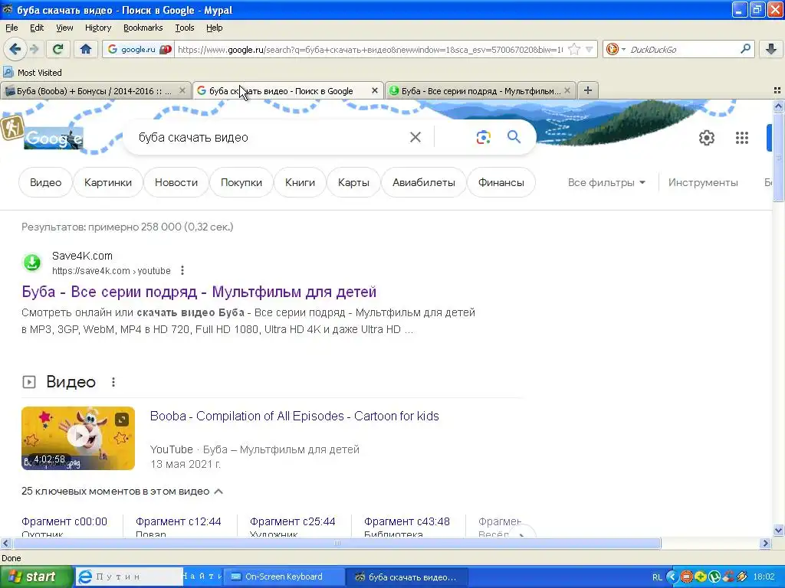Open Инструменты search tools

pos(703,182)
